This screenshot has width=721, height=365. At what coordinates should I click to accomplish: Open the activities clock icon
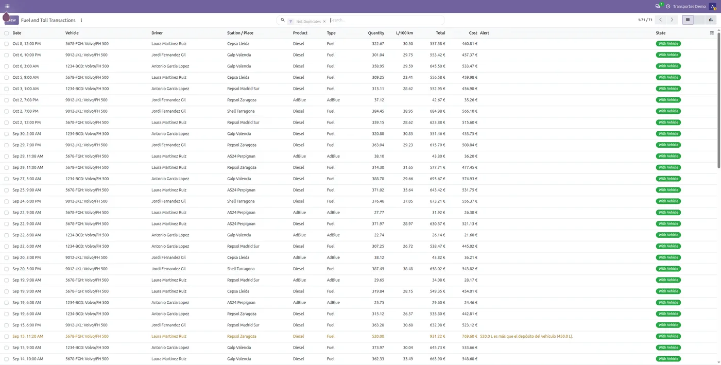click(668, 6)
